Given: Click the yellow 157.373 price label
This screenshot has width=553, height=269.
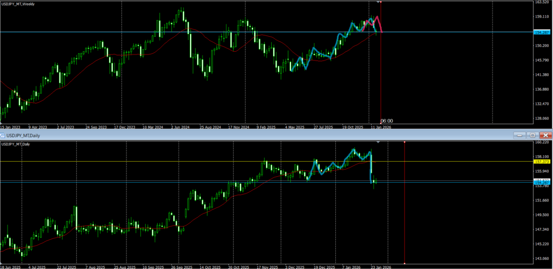Looking at the screenshot, I should pyautogui.click(x=542, y=161).
